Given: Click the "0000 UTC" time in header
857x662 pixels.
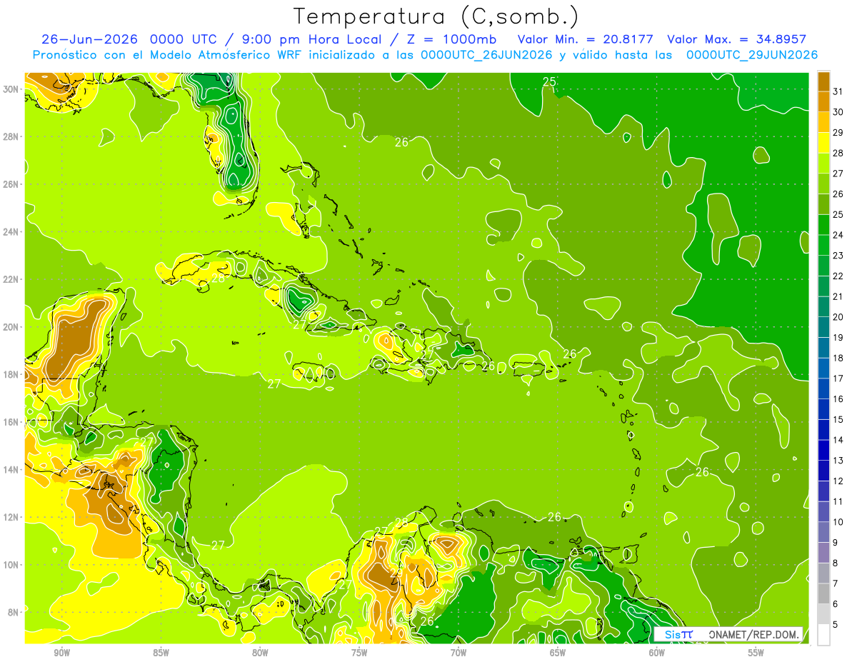Looking at the screenshot, I should pyautogui.click(x=184, y=39).
